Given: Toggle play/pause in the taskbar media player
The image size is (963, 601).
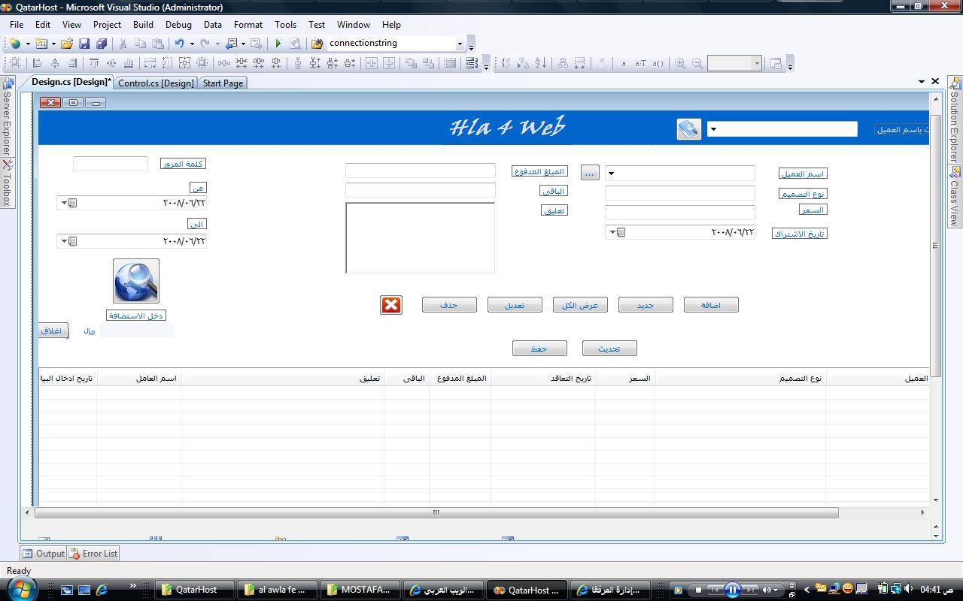Looking at the screenshot, I should (x=731, y=590).
